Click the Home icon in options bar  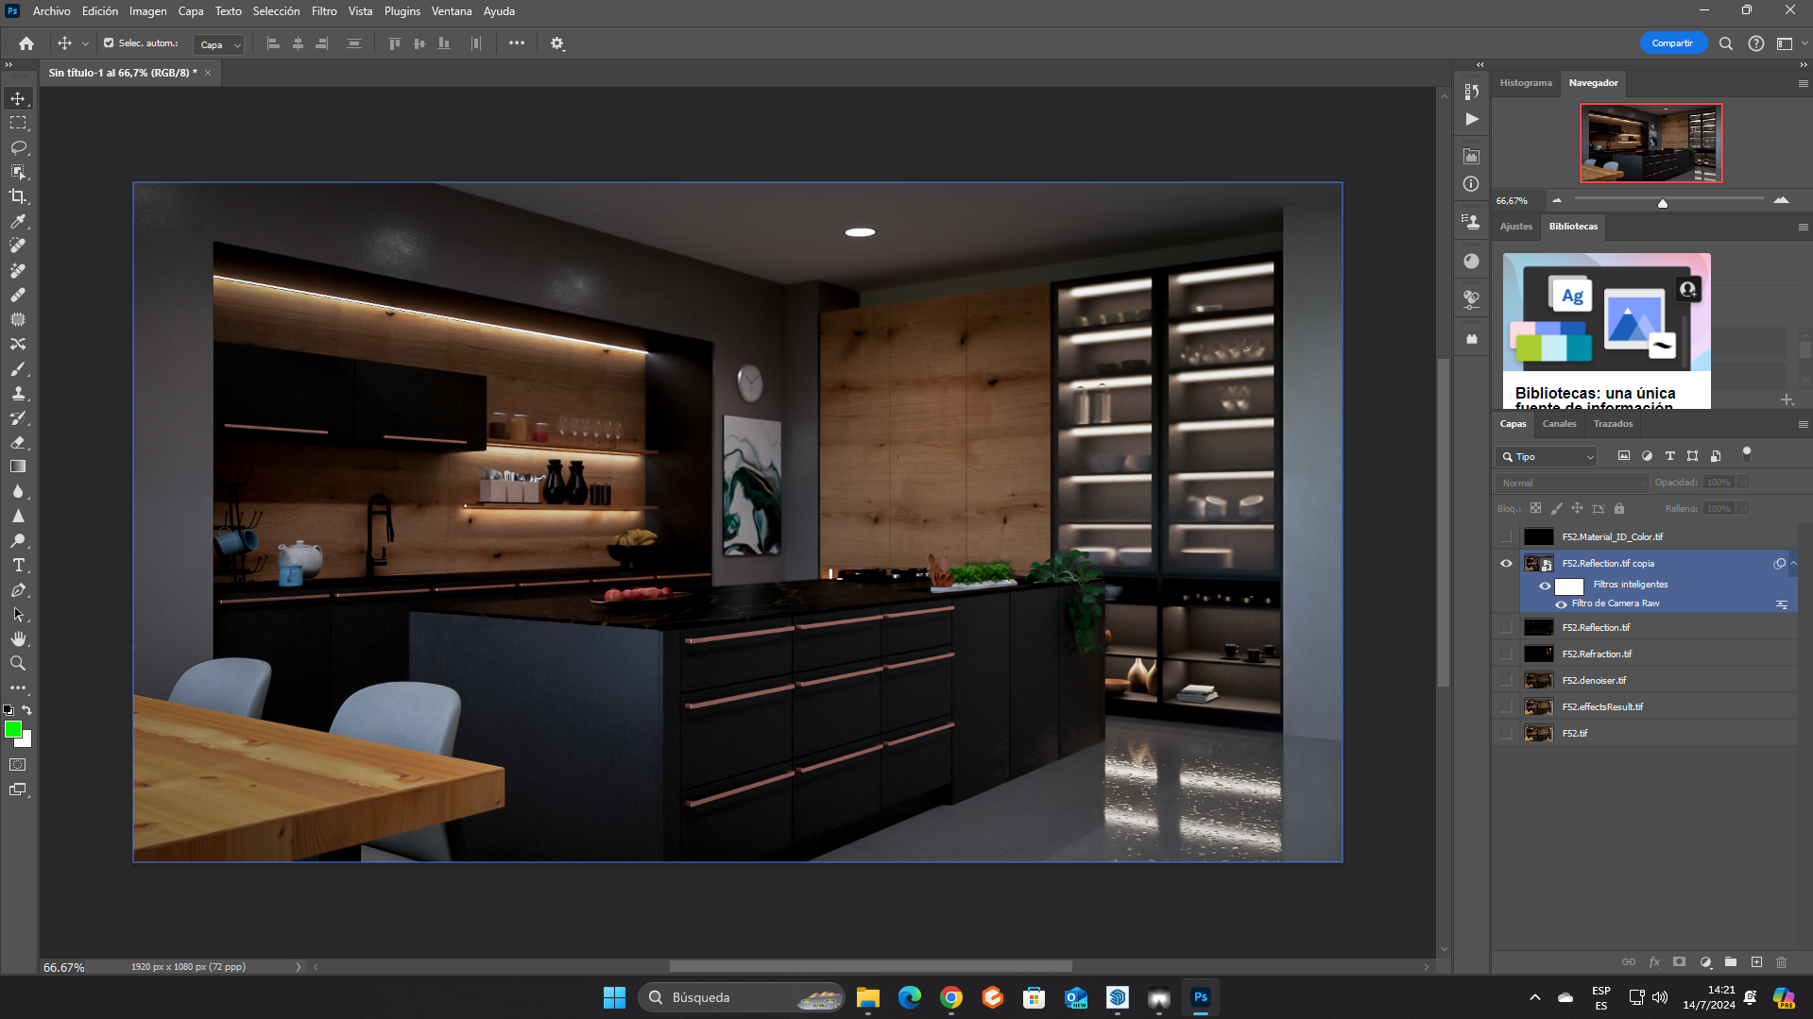point(26,43)
